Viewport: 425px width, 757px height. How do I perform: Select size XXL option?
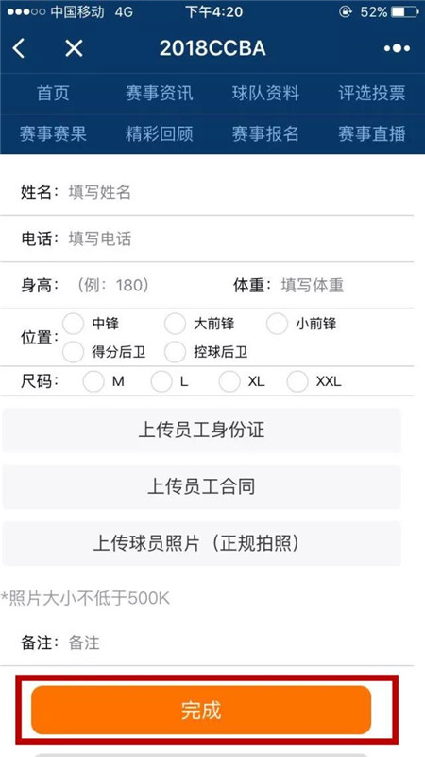[x=297, y=382]
